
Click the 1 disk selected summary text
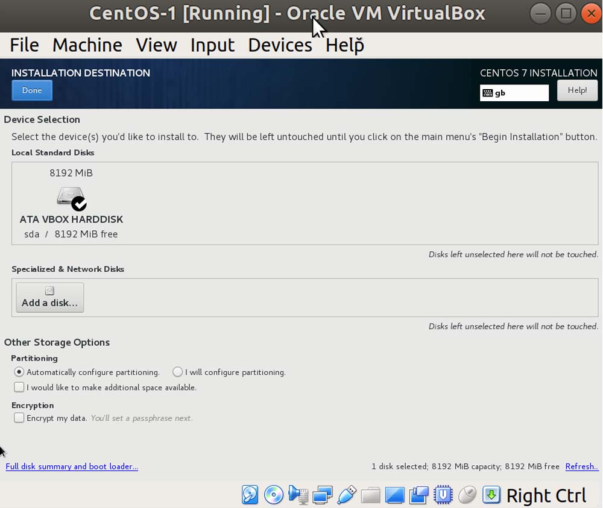(466, 466)
